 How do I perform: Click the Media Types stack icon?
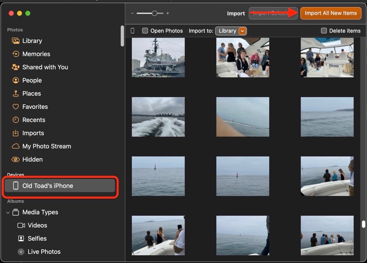point(16,212)
